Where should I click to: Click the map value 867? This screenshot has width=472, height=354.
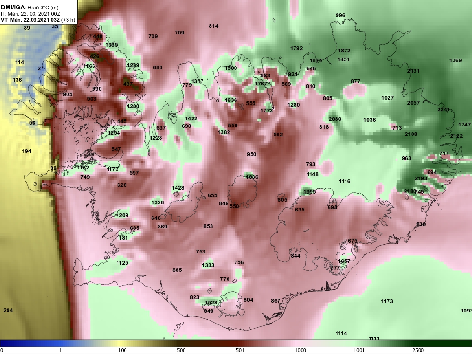click(x=276, y=300)
